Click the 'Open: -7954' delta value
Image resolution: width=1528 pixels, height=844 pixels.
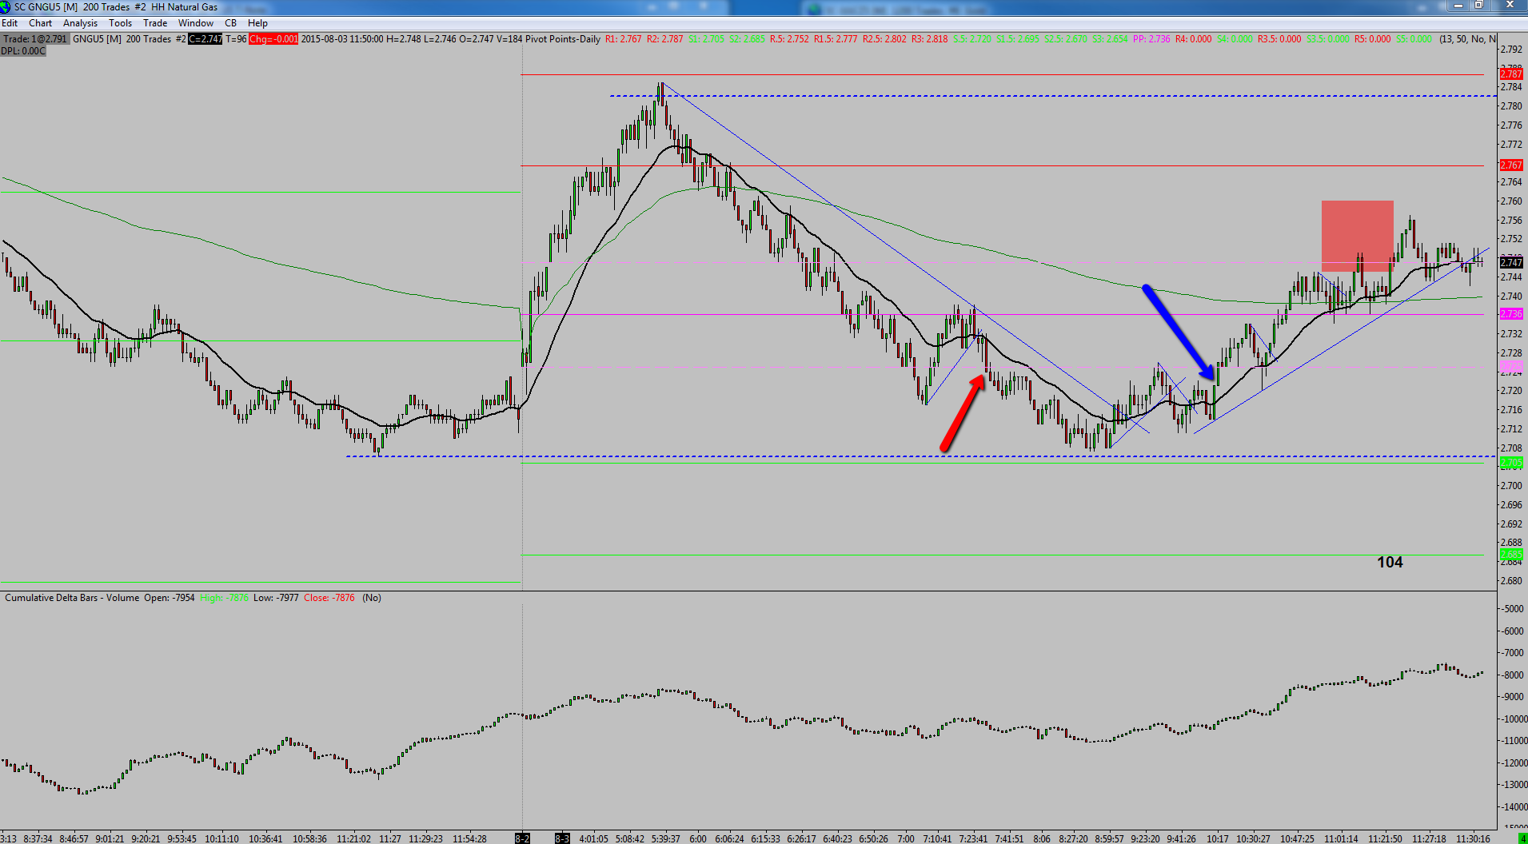point(170,598)
